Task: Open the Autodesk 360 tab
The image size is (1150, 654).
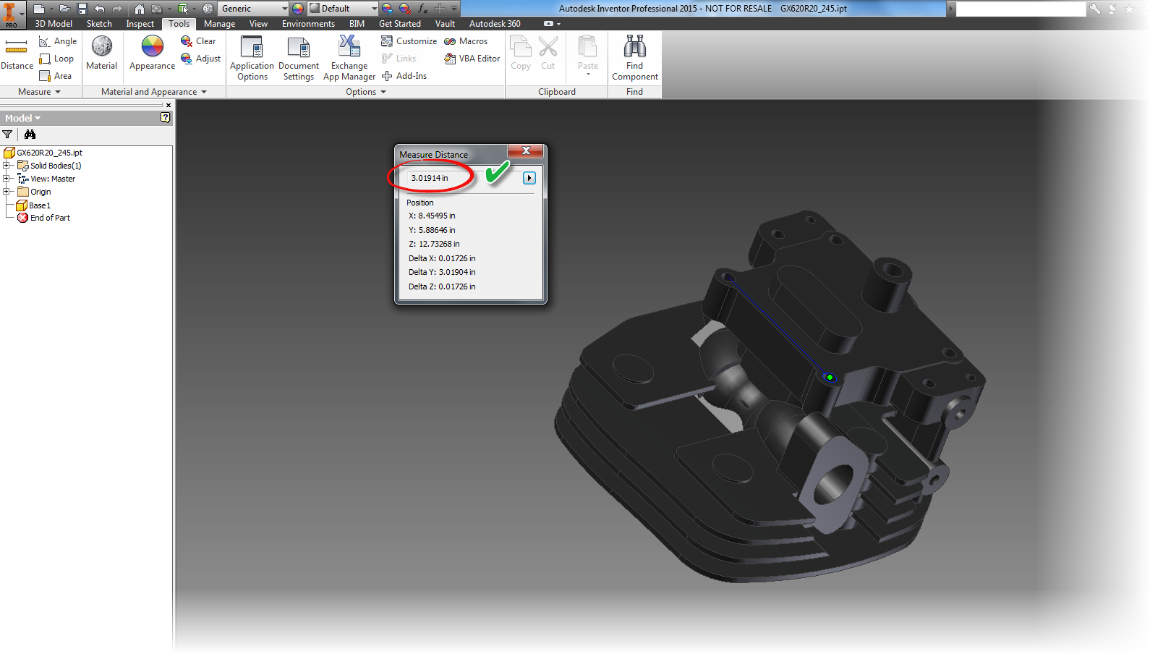Action: [495, 24]
